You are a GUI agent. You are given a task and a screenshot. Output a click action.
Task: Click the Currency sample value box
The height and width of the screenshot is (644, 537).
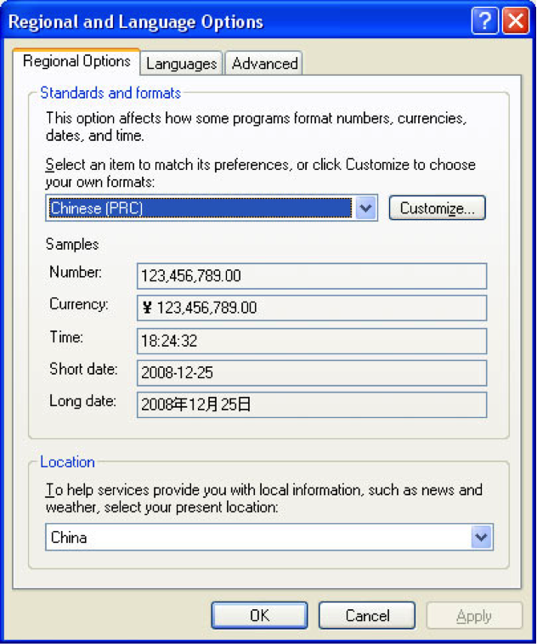click(x=311, y=308)
